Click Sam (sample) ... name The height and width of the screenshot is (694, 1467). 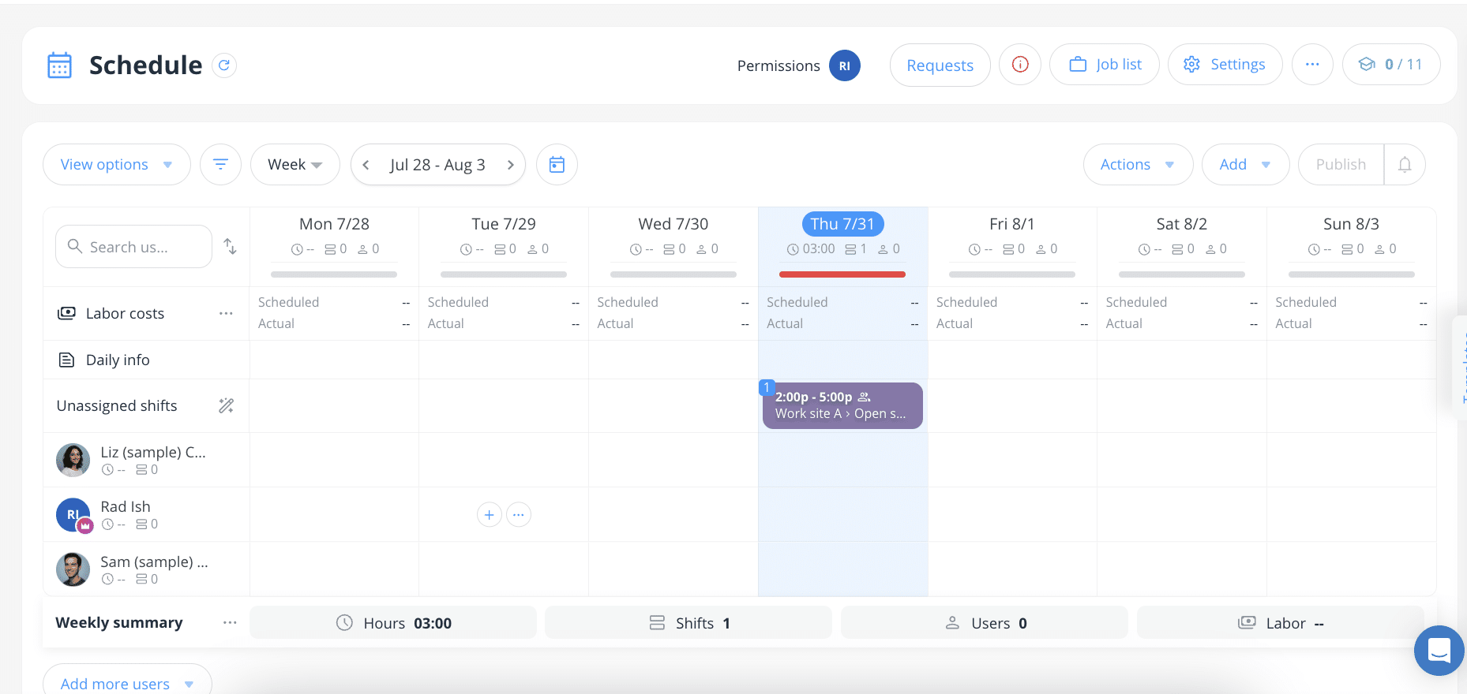pos(154,562)
